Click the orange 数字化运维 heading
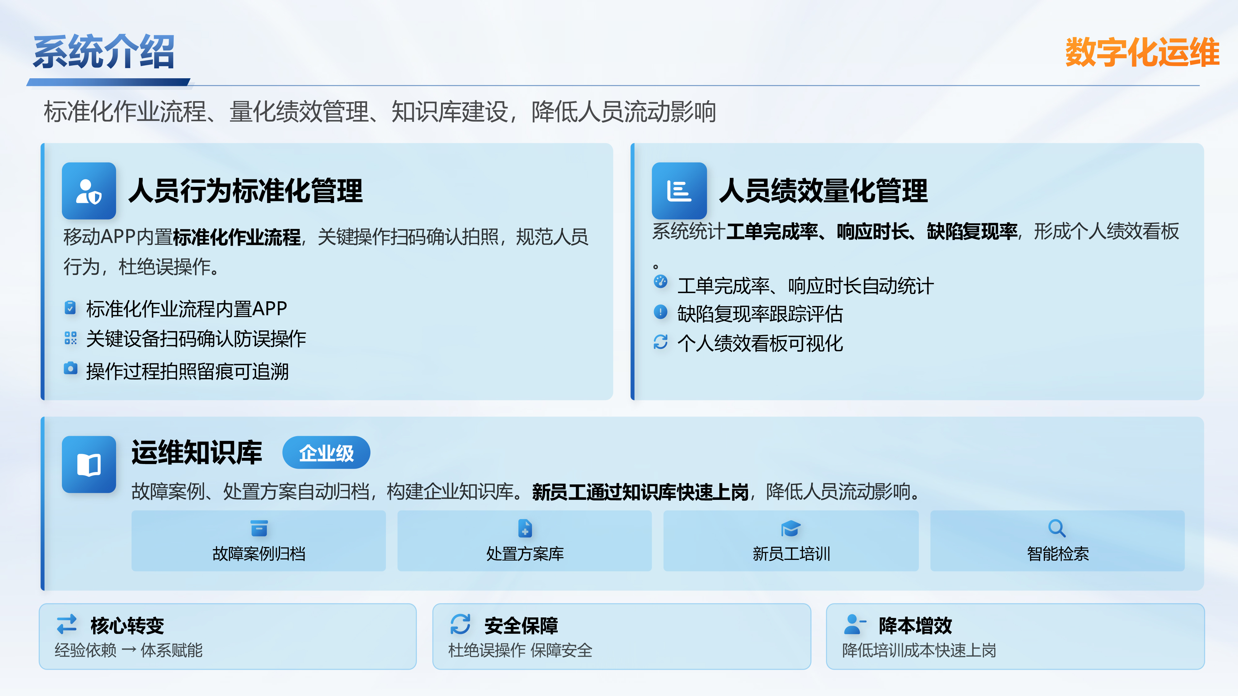The width and height of the screenshot is (1238, 696). 1142,52
